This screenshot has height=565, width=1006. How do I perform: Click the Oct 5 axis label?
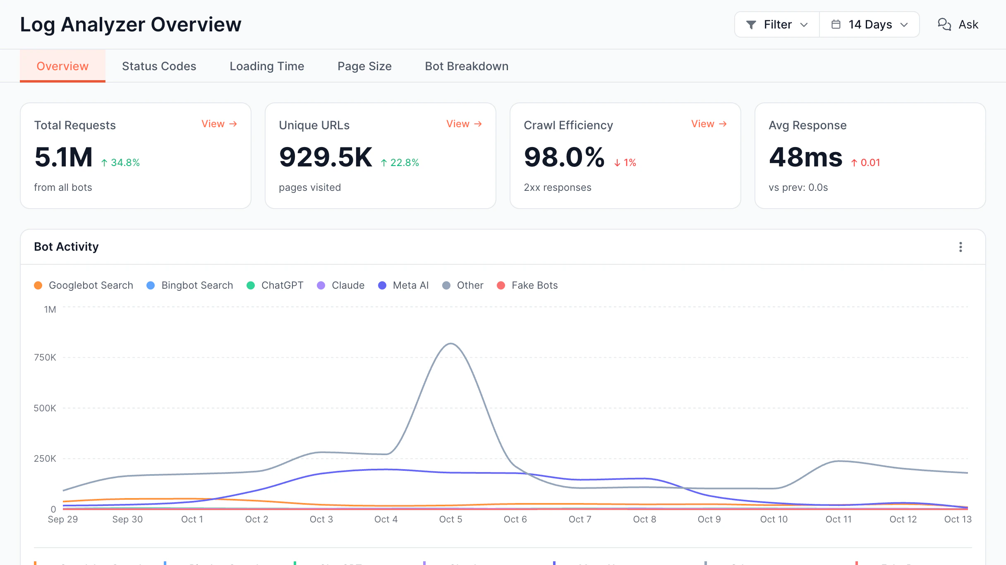pos(450,519)
